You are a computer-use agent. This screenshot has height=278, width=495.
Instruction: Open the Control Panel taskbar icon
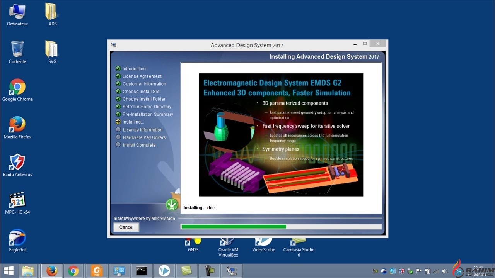[119, 271]
